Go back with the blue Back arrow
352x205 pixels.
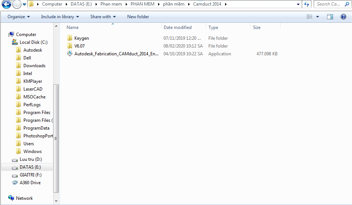[6, 4]
